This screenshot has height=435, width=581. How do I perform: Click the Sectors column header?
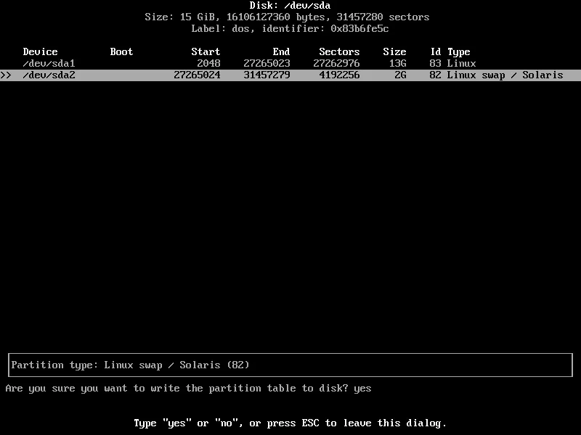coord(339,51)
